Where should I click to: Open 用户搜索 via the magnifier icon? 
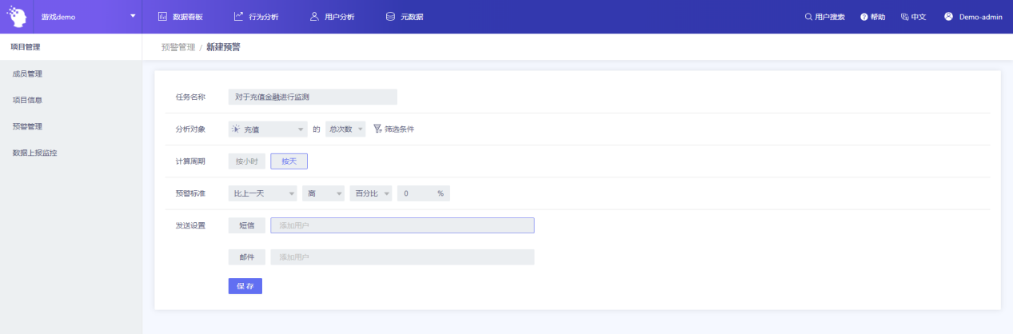click(x=808, y=17)
